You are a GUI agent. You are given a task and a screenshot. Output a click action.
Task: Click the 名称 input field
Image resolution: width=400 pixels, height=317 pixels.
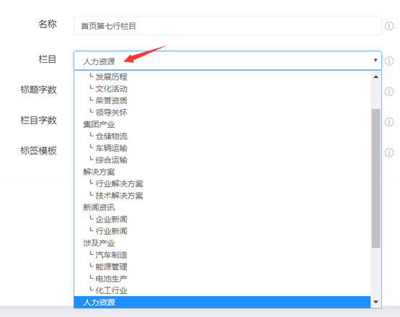pyautogui.click(x=227, y=26)
